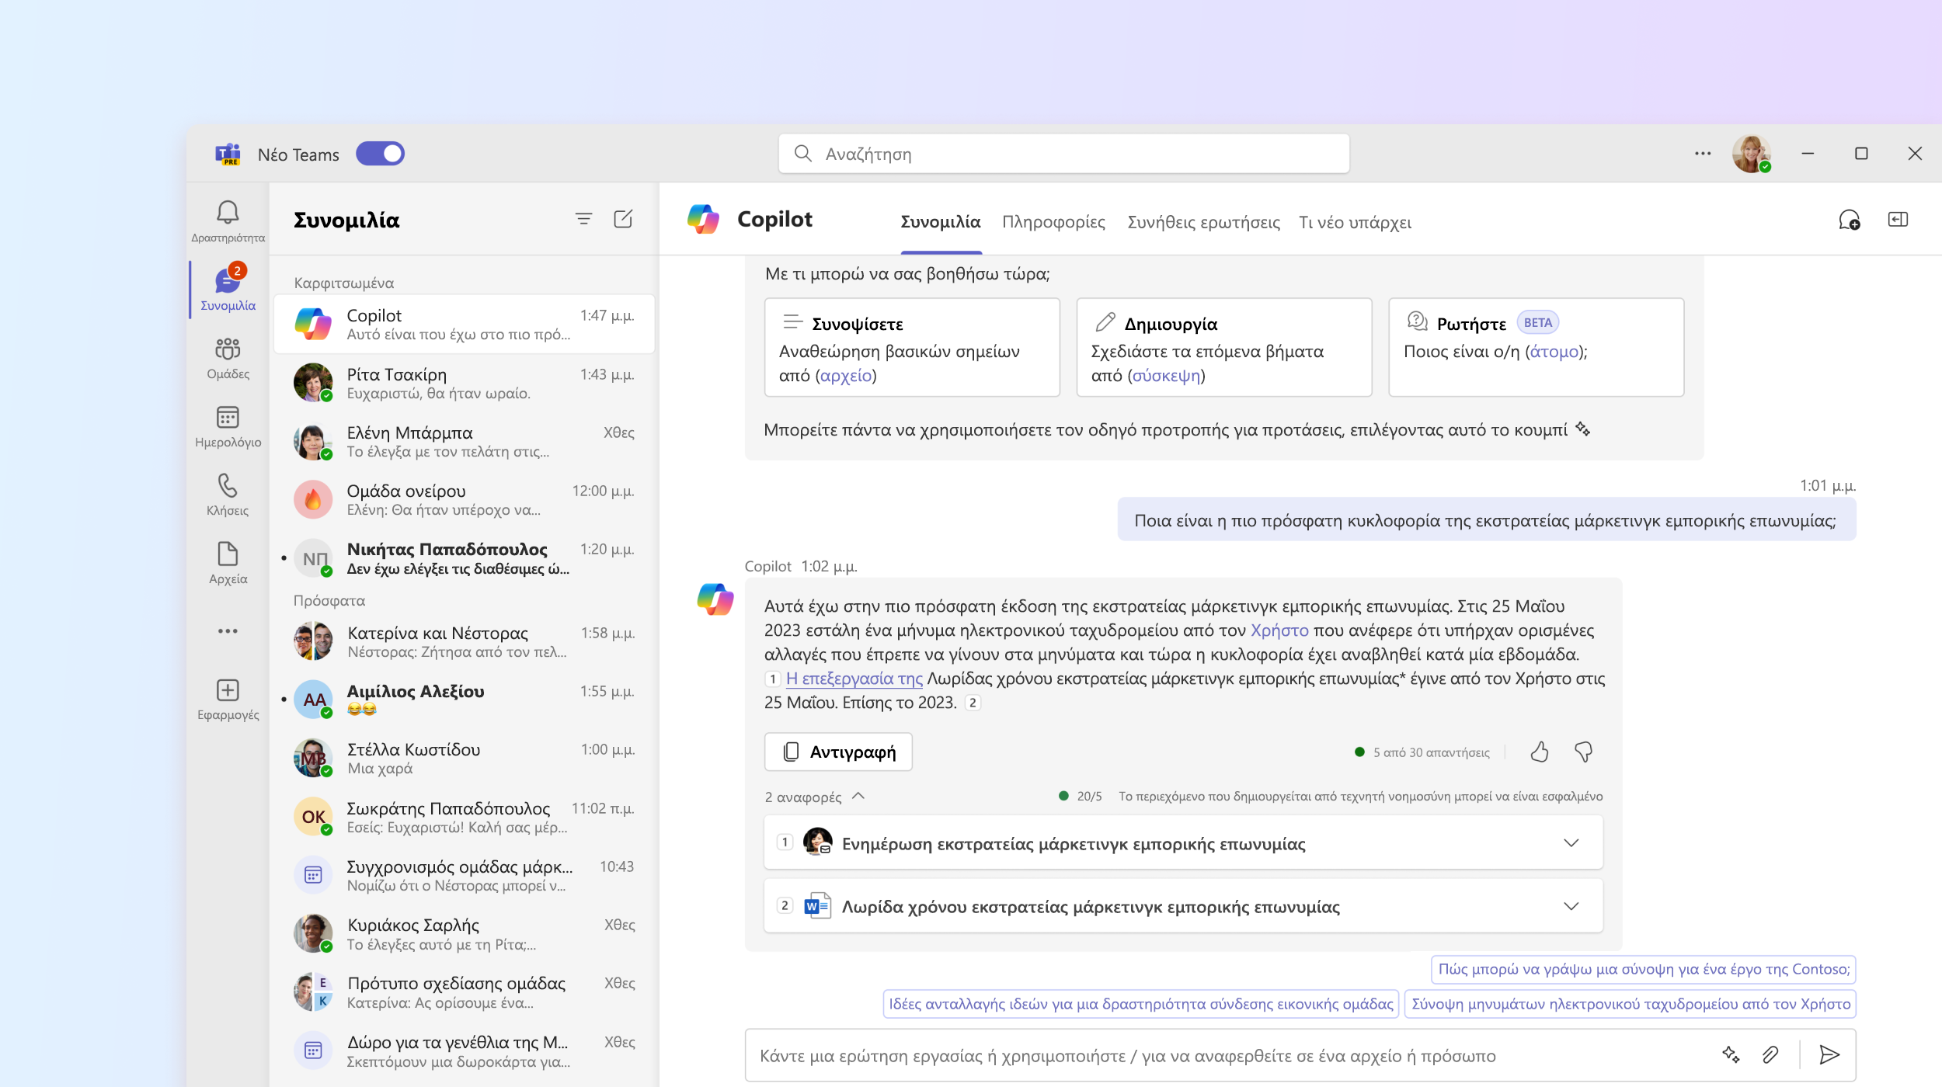Expand the Λωρίδα χρόνου εκστρατείας reference

pos(1571,907)
